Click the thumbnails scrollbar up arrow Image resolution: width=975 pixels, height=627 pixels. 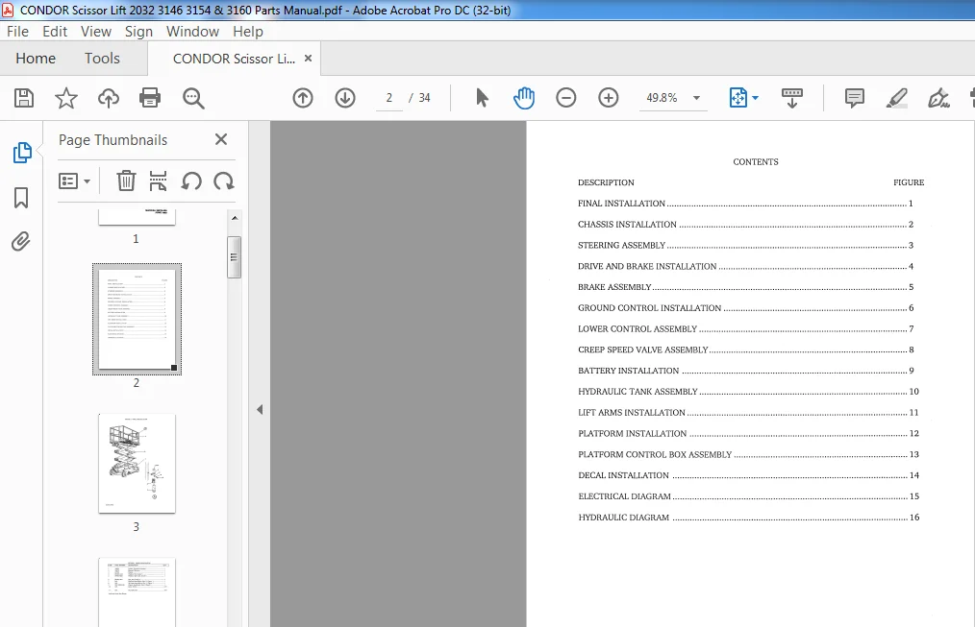point(235,218)
